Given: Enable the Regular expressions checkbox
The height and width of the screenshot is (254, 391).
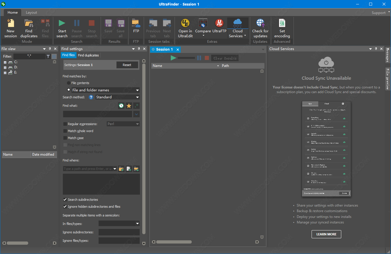Looking at the screenshot, I should [65, 124].
